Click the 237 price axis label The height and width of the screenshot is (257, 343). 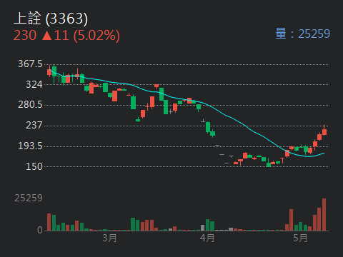click(34, 125)
